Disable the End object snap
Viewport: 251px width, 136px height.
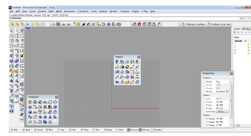pos(12,130)
